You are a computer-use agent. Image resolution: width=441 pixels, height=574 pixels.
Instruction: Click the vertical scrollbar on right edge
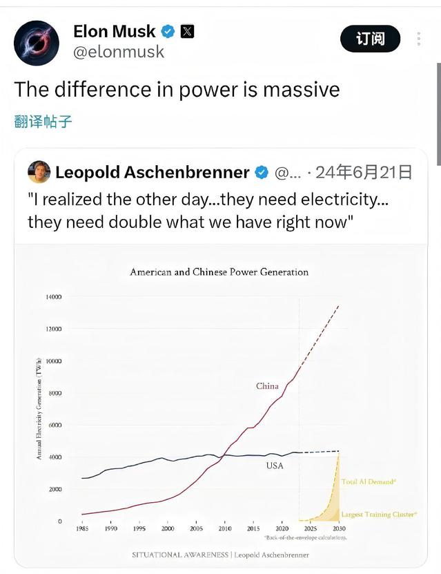[438, 104]
